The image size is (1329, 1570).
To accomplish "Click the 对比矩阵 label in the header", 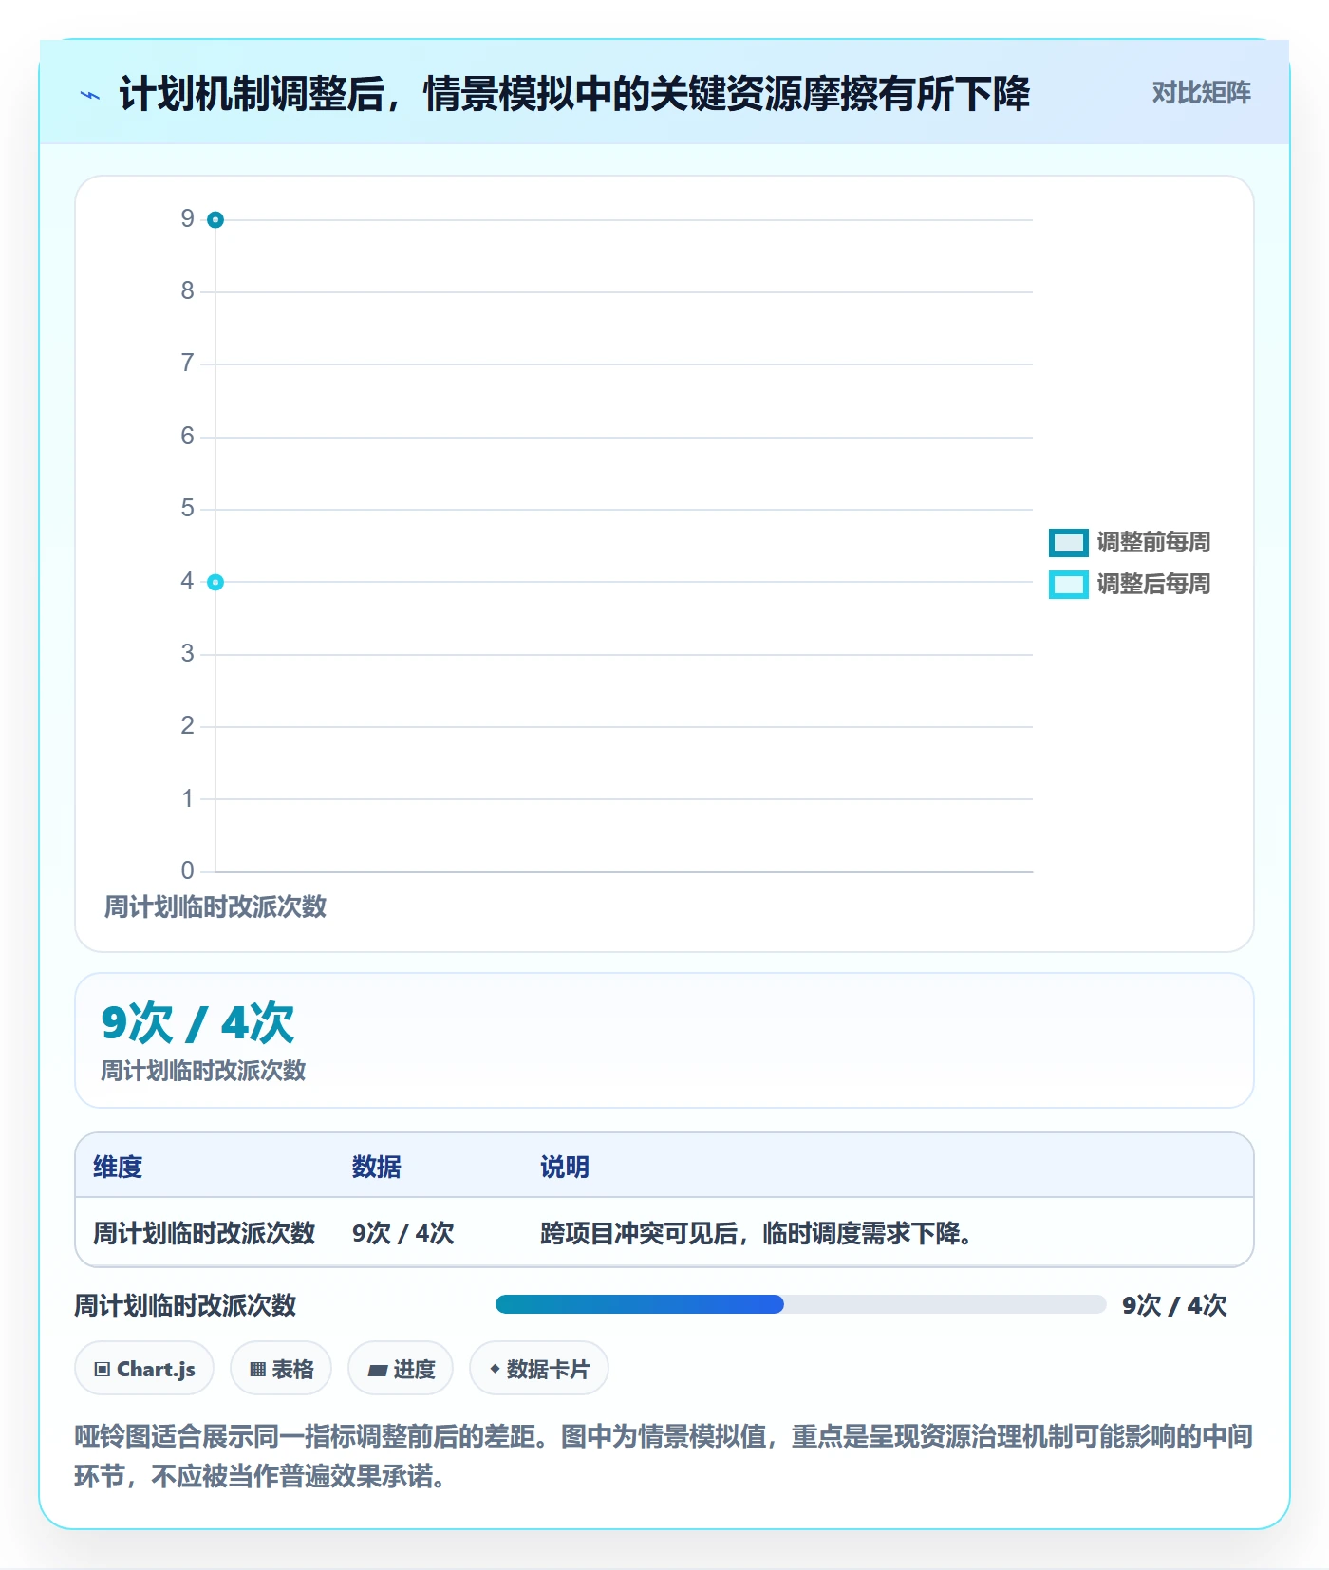I will coord(1201,93).
